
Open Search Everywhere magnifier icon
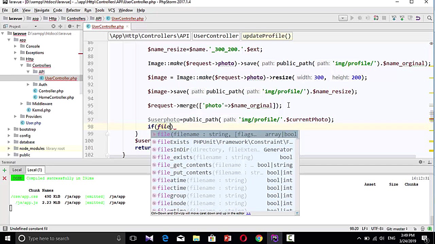point(430,18)
